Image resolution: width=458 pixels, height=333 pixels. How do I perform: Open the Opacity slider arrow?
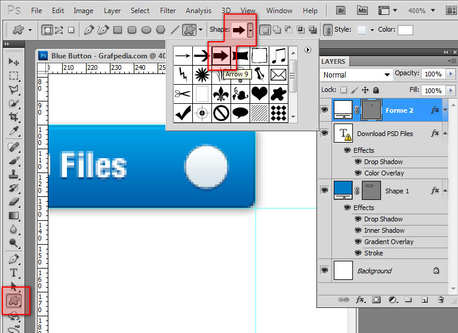[451, 74]
